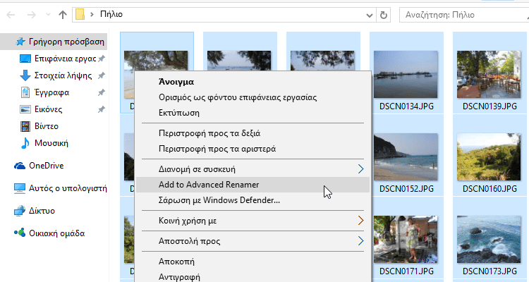The image size is (529, 282).
Task: Open Επιφάνεια εργασίας in sidebar
Action: click(x=66, y=59)
